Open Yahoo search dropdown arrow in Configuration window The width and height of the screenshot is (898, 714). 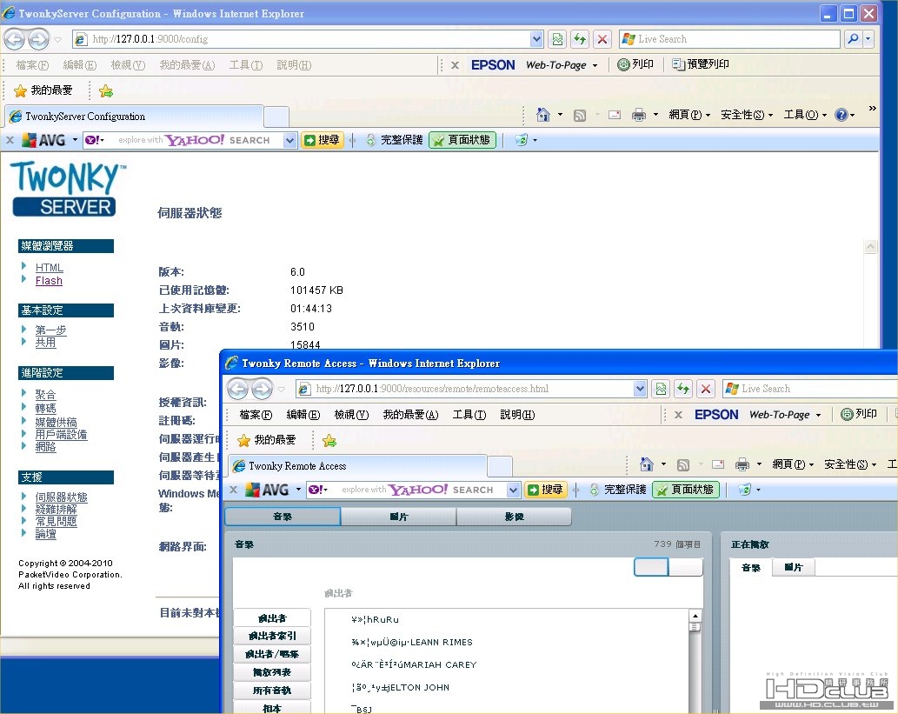point(289,140)
